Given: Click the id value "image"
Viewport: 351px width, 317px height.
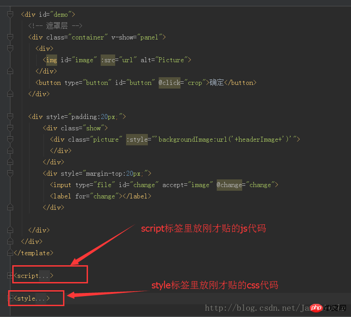Looking at the screenshot, I should click(84, 60).
